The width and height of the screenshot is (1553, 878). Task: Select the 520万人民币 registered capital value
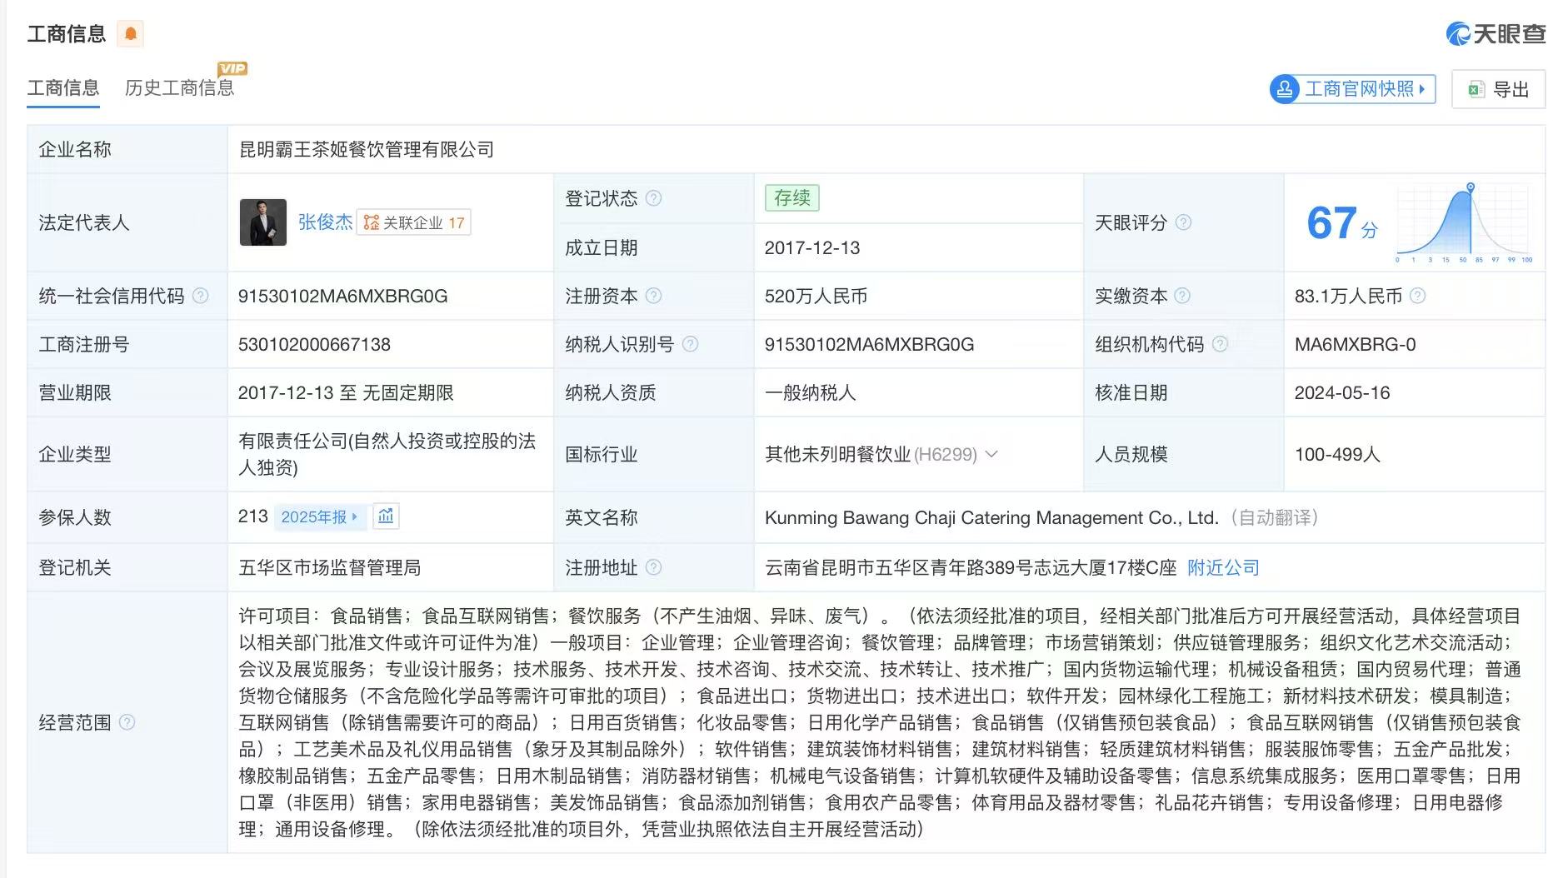(816, 296)
